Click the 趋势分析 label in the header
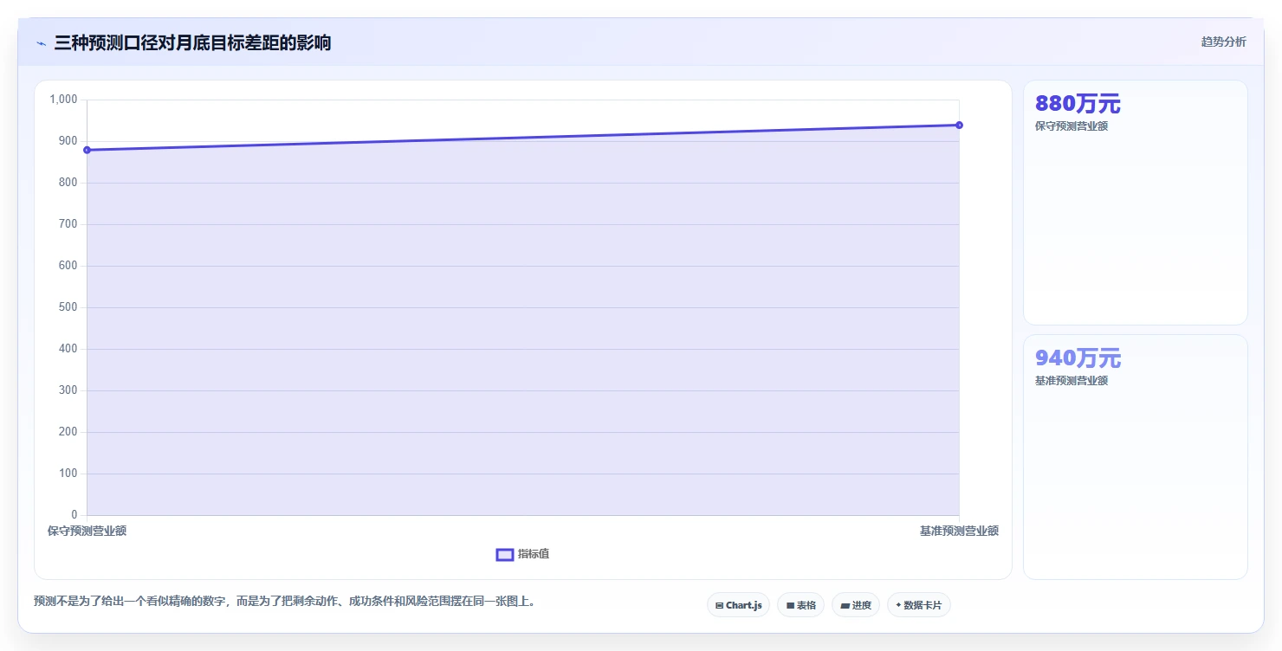 pyautogui.click(x=1223, y=42)
